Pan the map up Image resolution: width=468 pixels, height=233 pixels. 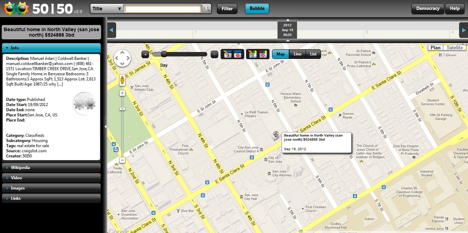tap(122, 52)
